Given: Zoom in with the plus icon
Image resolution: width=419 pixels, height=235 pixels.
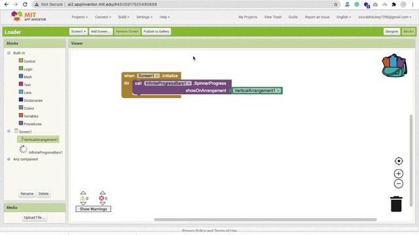Looking at the screenshot, I should (399, 174).
